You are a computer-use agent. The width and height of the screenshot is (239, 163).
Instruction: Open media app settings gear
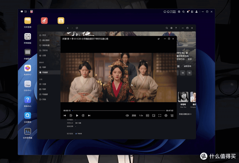pos(171,28)
